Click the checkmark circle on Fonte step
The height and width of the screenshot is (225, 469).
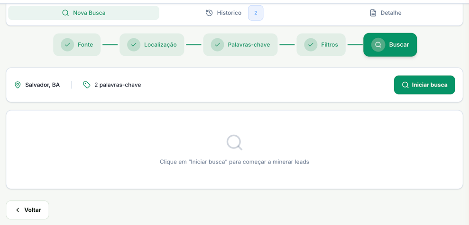click(x=67, y=45)
